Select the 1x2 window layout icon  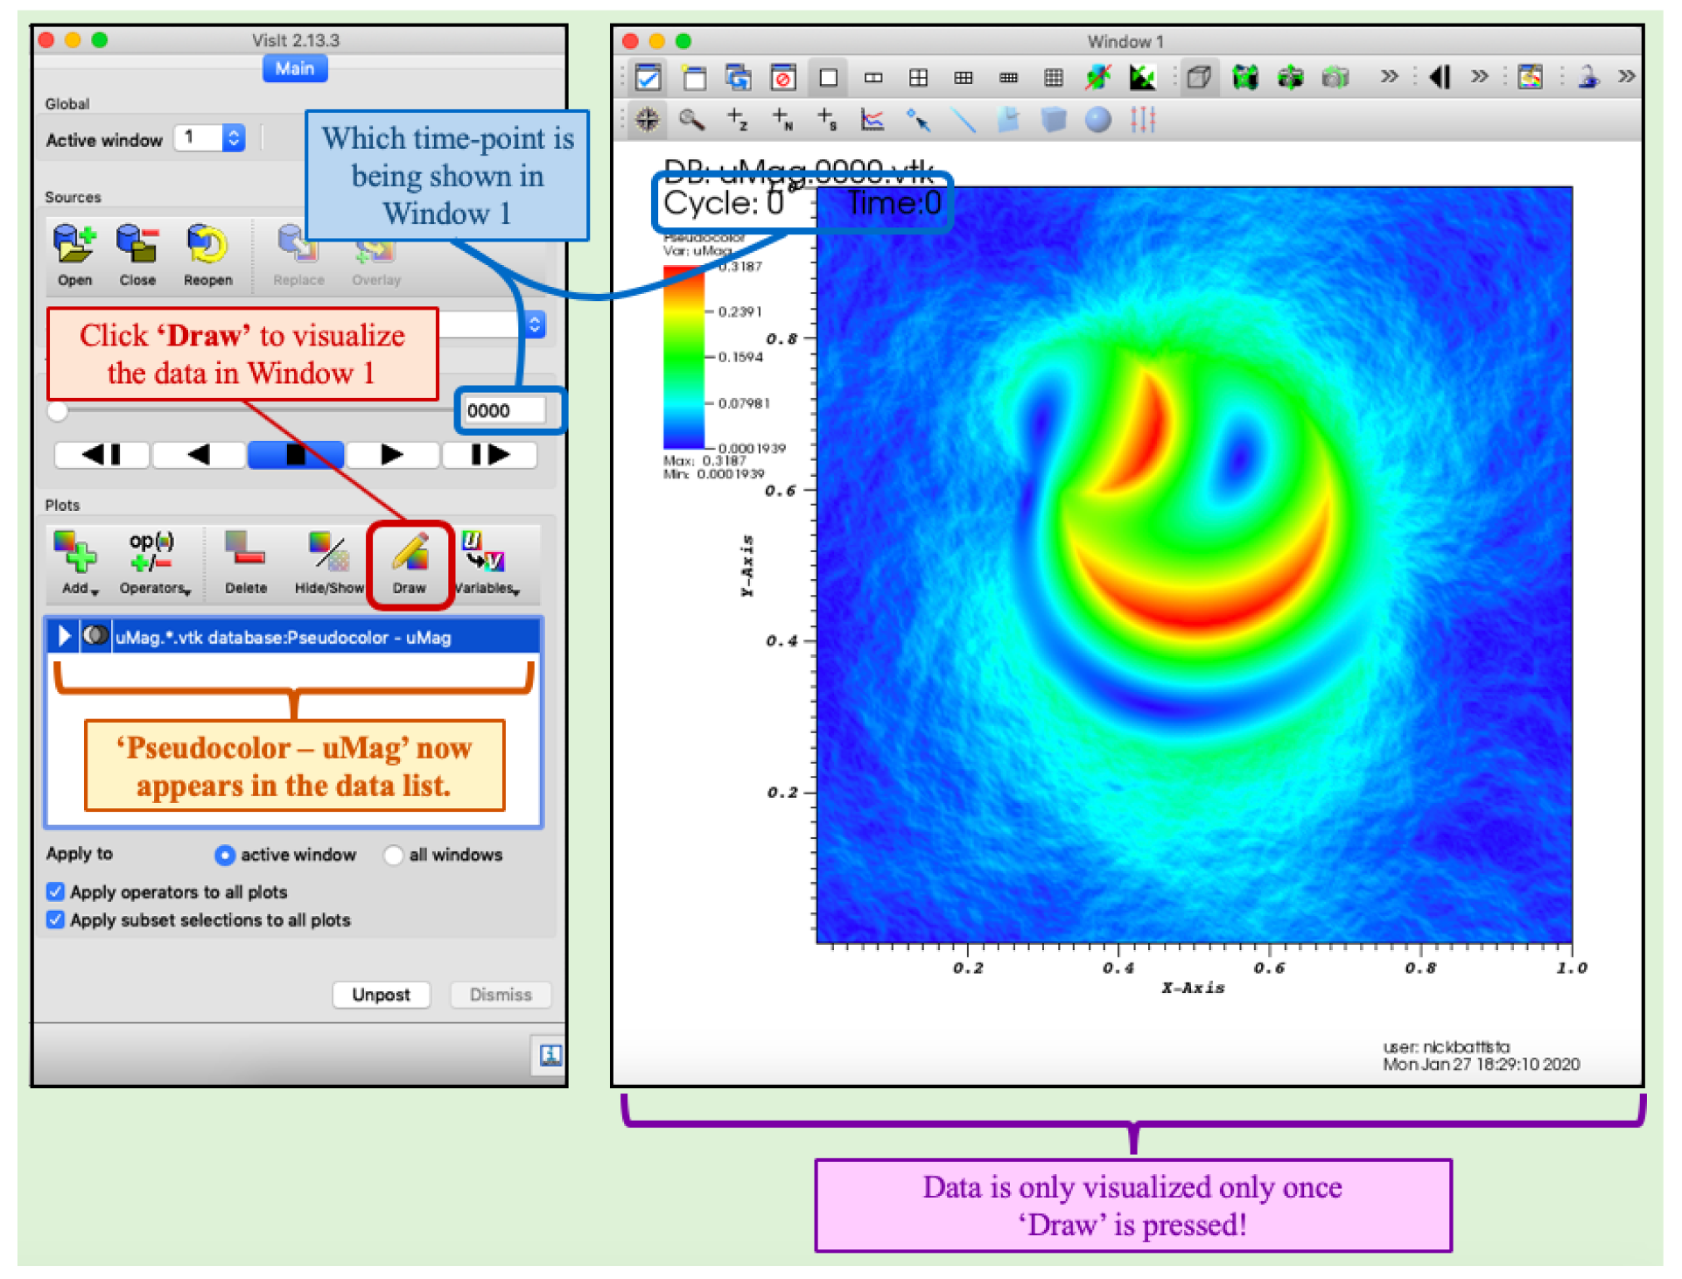click(873, 78)
